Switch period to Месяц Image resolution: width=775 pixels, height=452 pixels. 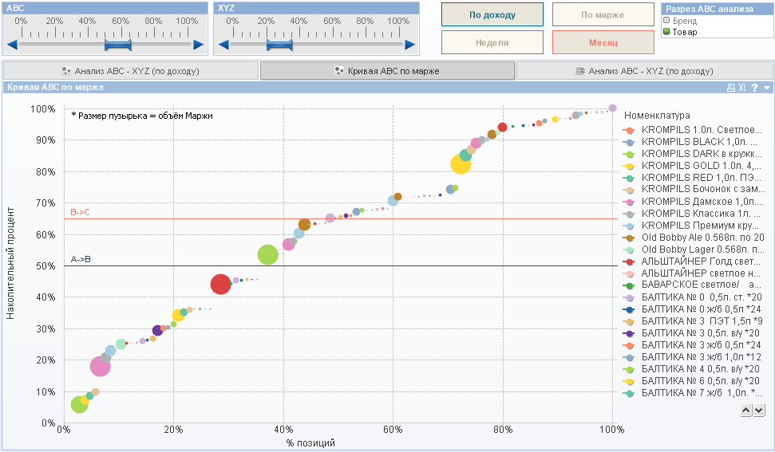point(603,42)
